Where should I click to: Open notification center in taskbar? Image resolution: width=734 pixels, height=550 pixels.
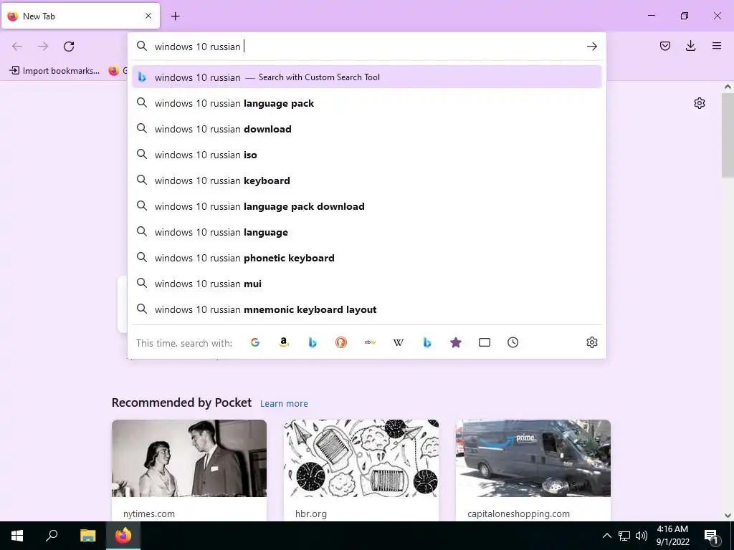pos(711,536)
